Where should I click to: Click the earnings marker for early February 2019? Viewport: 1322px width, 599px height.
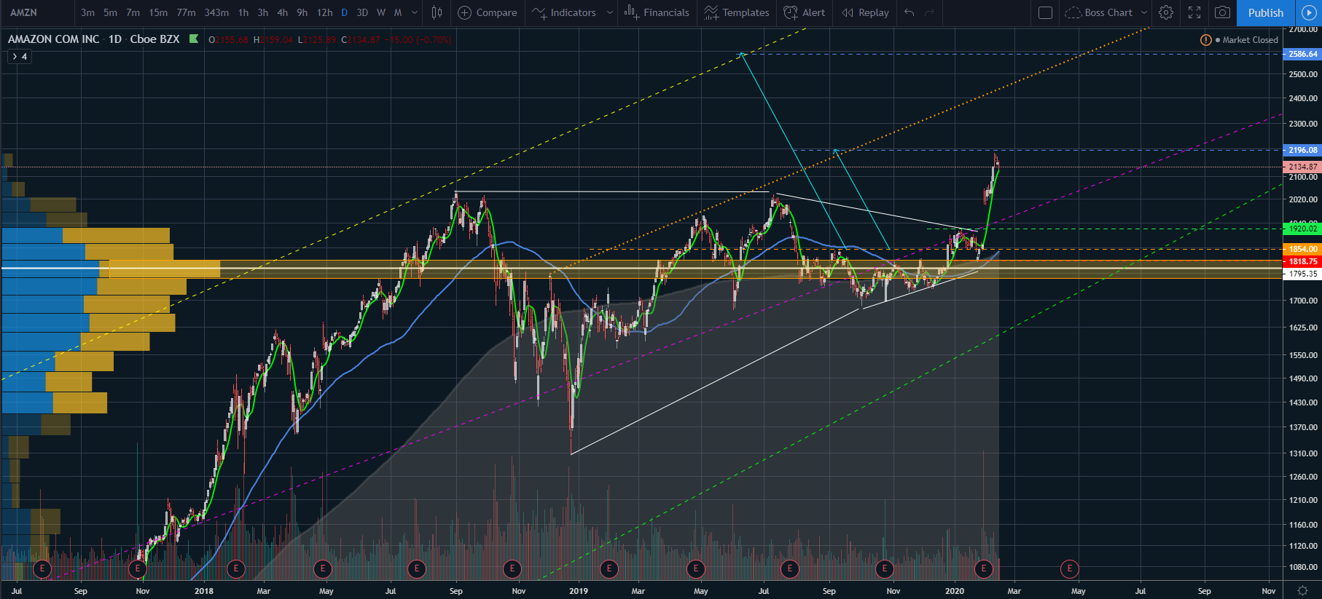click(x=609, y=568)
